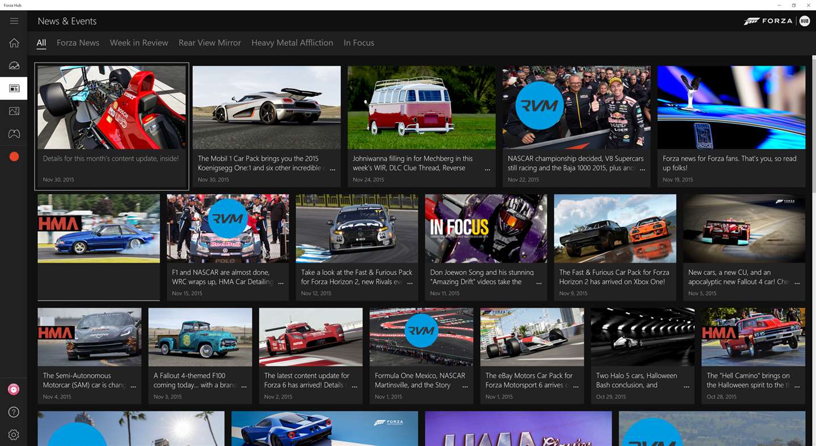
Task: Open the speedometer sidebar icon
Action: 14,66
